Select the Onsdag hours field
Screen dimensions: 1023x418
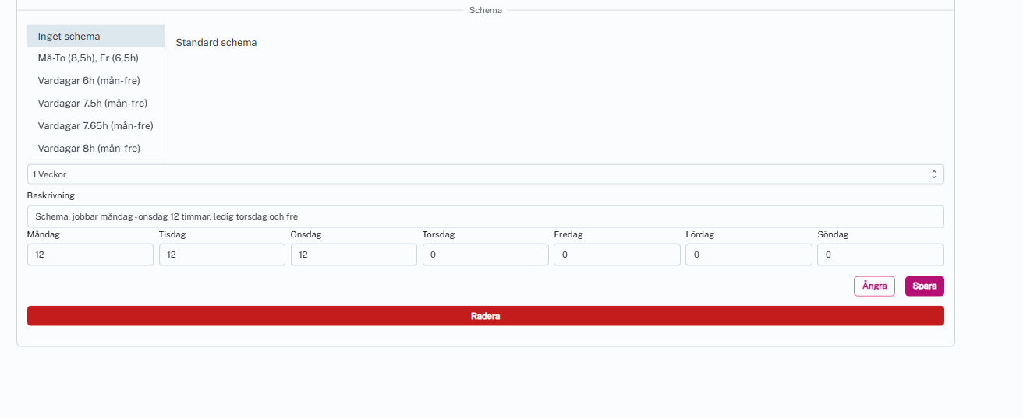point(353,255)
